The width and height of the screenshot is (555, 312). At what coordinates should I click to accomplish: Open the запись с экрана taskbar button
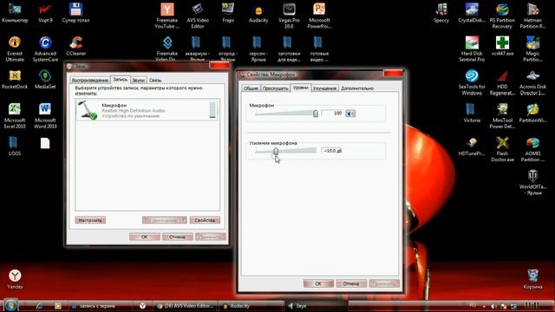point(101,306)
